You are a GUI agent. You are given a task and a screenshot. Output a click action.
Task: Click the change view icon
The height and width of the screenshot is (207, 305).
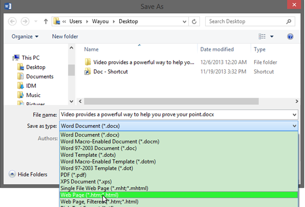tap(263, 37)
